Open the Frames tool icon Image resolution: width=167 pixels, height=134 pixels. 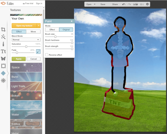(x=3, y=66)
